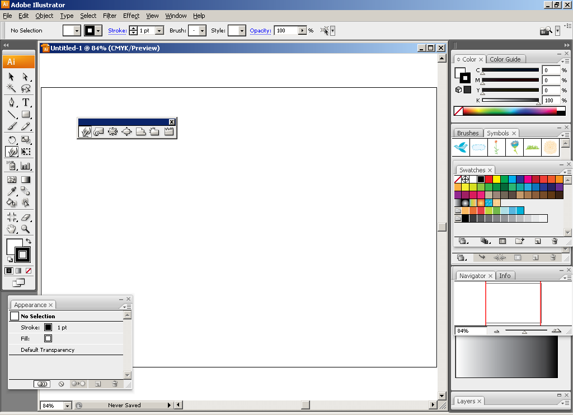Image resolution: width=573 pixels, height=415 pixels.
Task: Reset to default fill and stroke
Action: click(x=10, y=260)
